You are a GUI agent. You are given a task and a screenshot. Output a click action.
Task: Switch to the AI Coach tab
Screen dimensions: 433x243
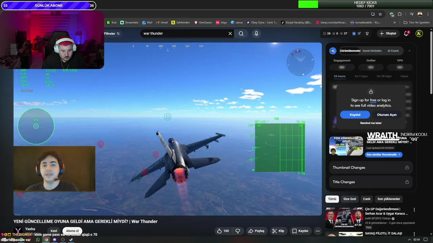[393, 51]
